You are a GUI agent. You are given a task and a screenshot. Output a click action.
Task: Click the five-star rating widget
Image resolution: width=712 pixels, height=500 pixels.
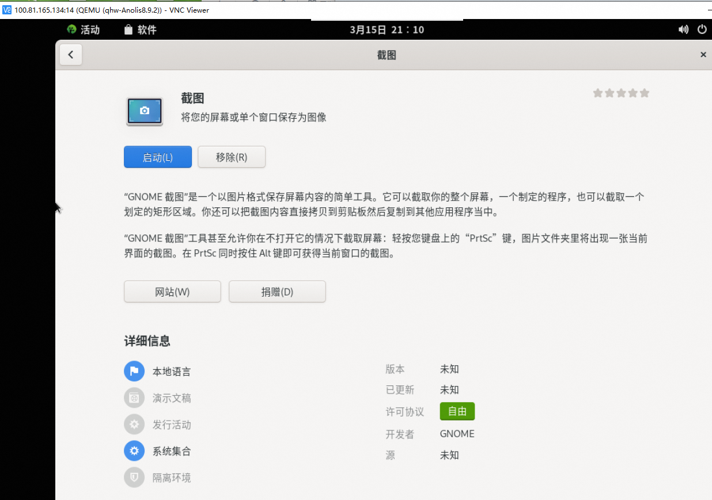(x=621, y=93)
